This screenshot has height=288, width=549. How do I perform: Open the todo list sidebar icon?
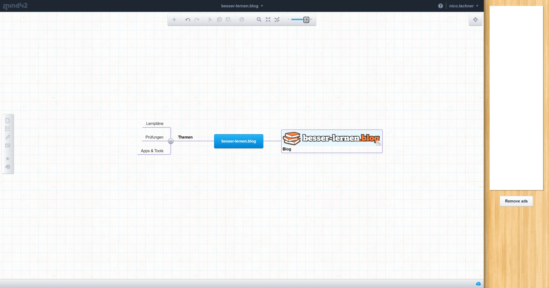tap(8, 128)
